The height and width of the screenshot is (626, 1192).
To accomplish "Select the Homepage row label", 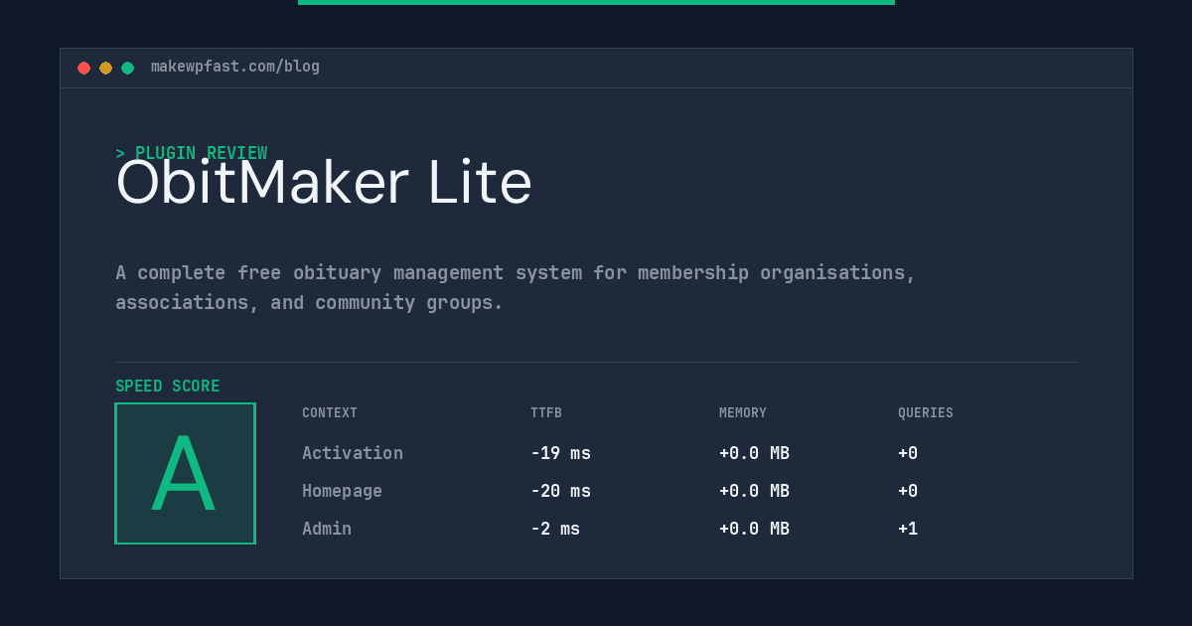I will coord(342,491).
